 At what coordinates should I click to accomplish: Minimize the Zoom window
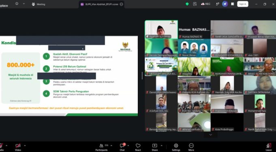tap(256, 4)
